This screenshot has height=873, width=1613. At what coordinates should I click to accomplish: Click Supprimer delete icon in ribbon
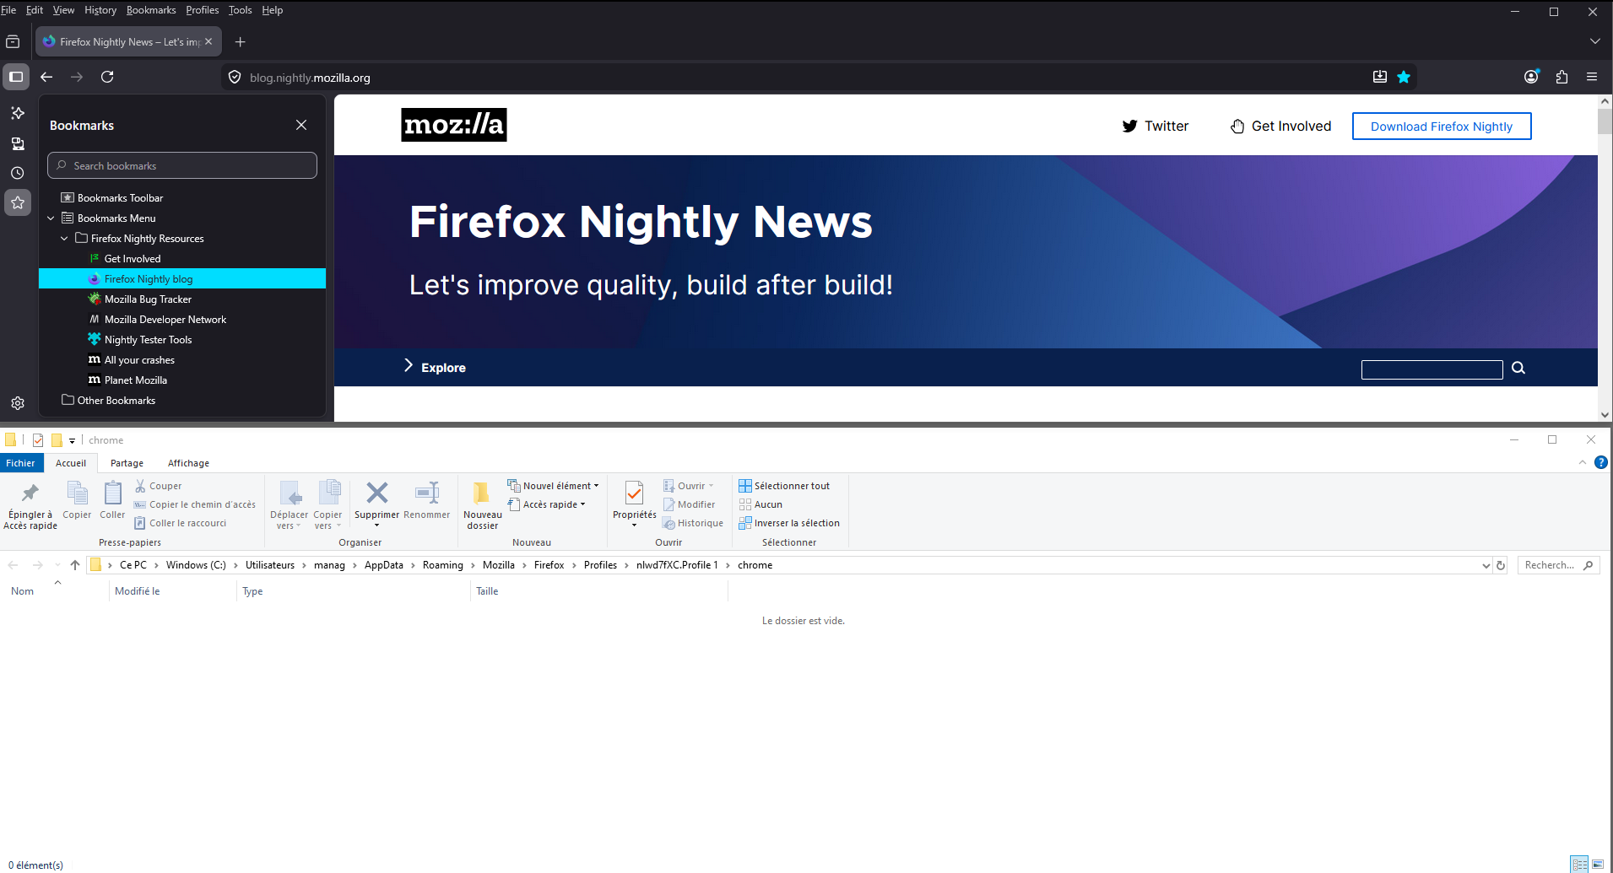point(376,493)
